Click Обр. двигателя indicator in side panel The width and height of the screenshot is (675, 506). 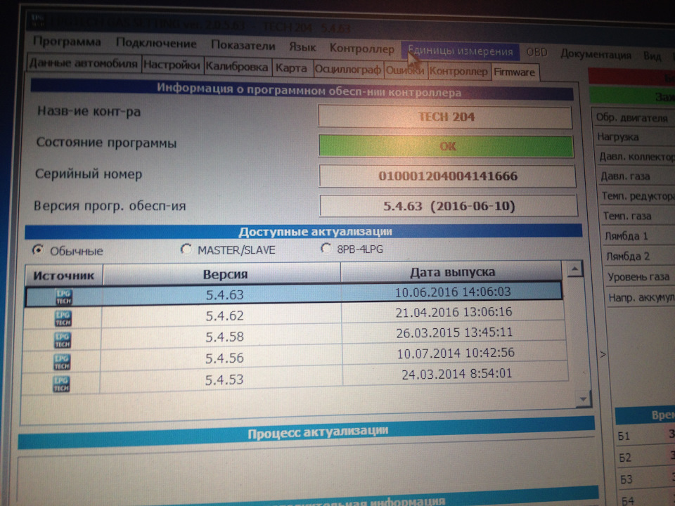(x=633, y=117)
